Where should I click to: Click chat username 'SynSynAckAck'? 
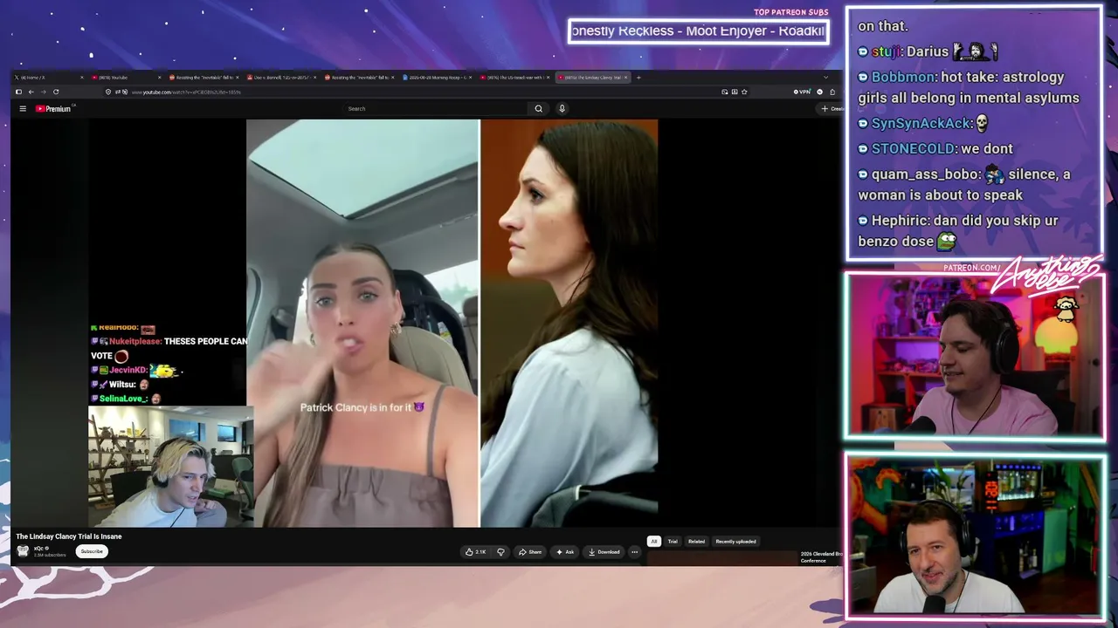click(x=921, y=124)
